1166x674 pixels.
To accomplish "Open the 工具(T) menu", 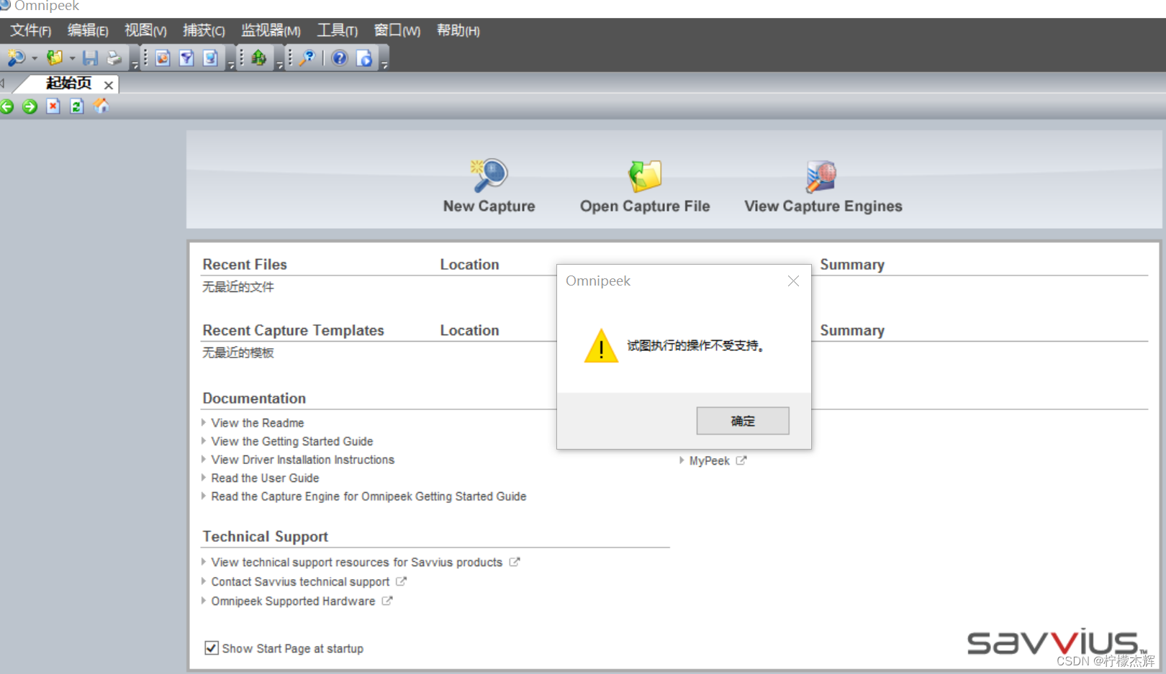I will (338, 30).
